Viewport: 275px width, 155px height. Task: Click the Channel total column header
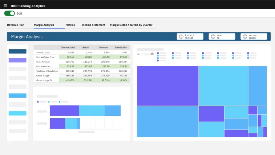click(68, 47)
